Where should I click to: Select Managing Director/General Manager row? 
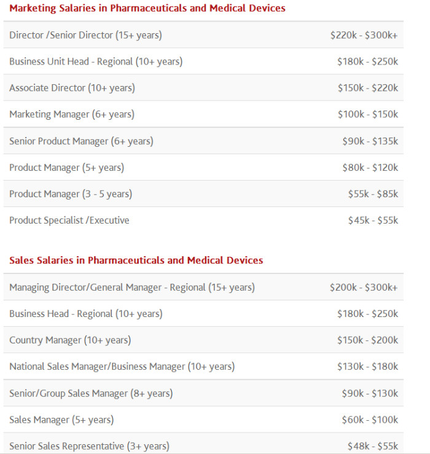click(x=203, y=287)
